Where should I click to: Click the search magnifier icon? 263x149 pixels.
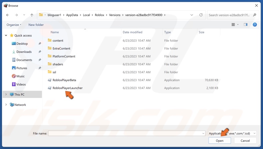254,15
